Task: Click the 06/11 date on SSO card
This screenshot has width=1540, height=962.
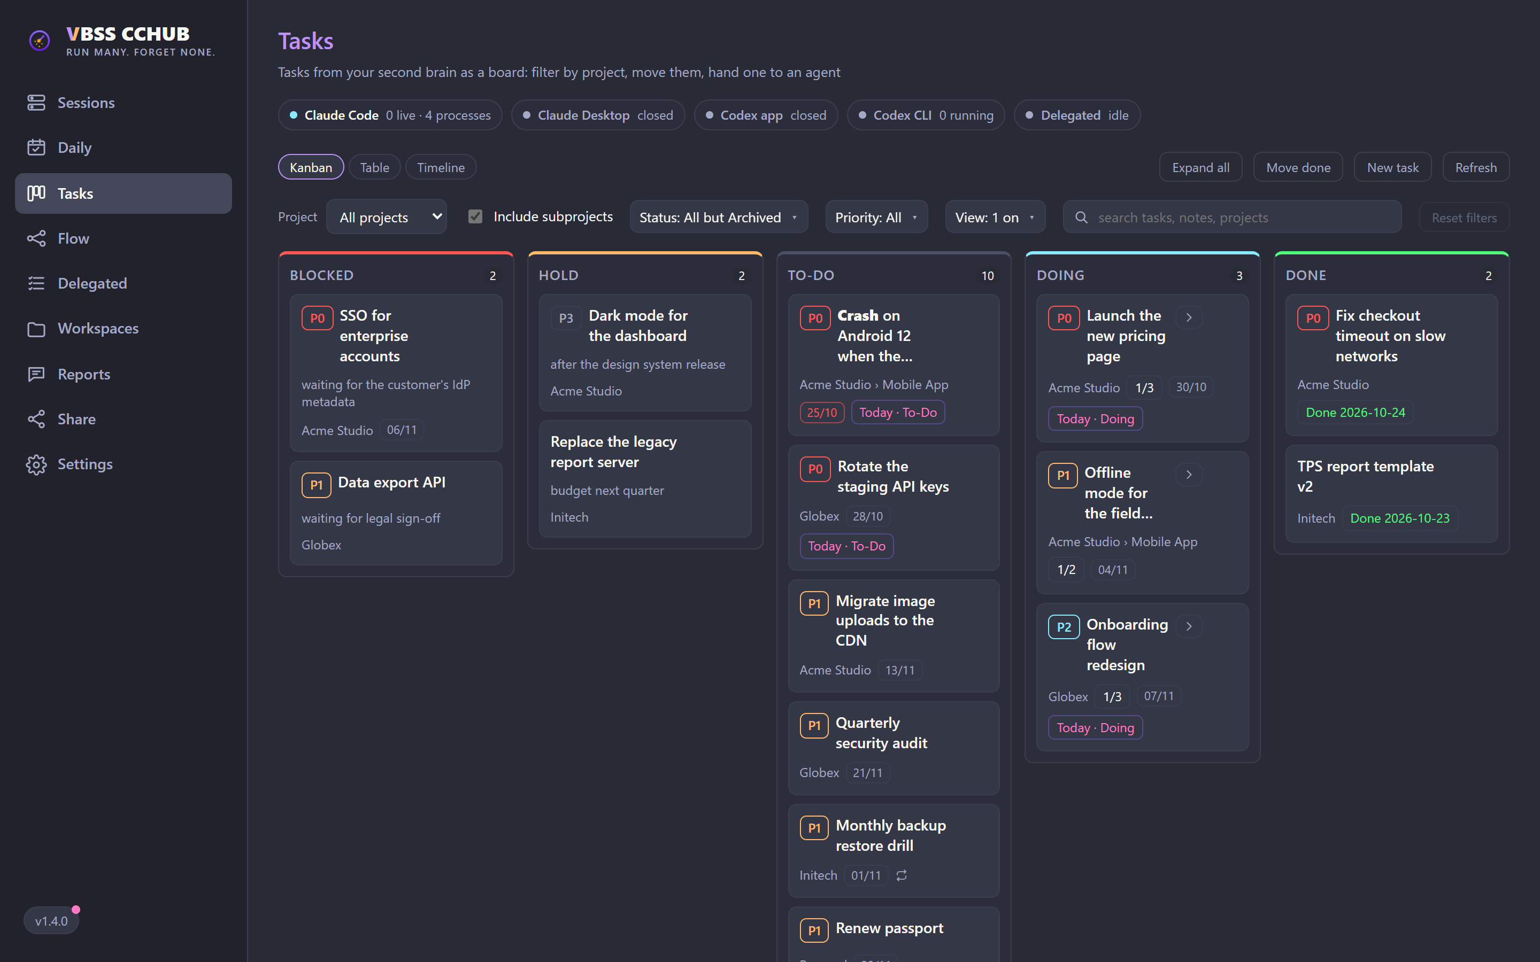Action: pyautogui.click(x=402, y=430)
